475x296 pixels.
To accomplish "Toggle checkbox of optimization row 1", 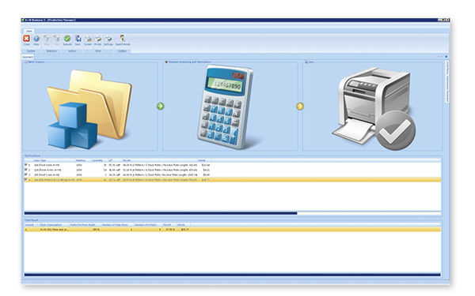I will point(26,165).
